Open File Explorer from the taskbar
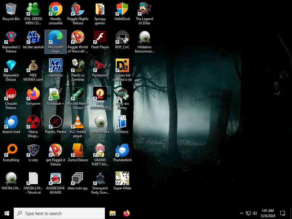The image size is (292, 219). 112,213
